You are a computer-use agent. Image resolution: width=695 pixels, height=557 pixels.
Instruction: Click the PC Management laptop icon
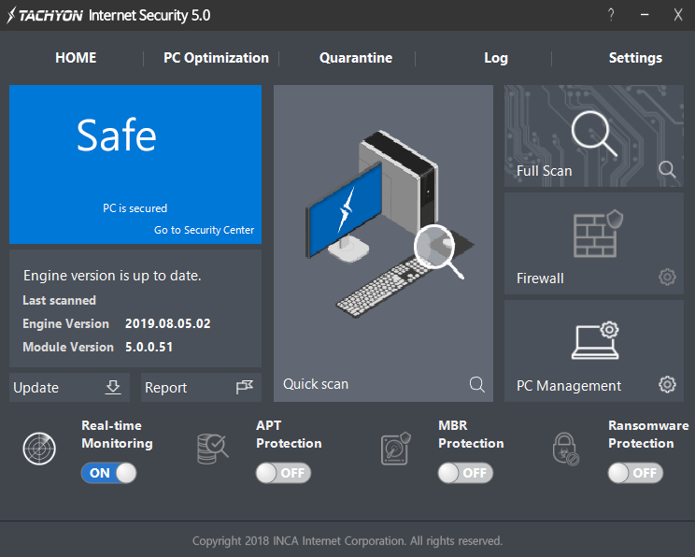coord(595,340)
